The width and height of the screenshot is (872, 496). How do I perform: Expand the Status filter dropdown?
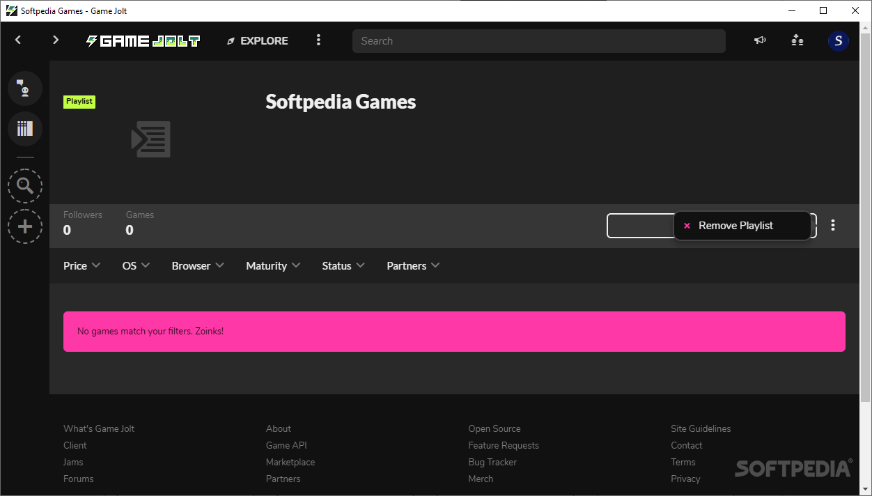[344, 265]
